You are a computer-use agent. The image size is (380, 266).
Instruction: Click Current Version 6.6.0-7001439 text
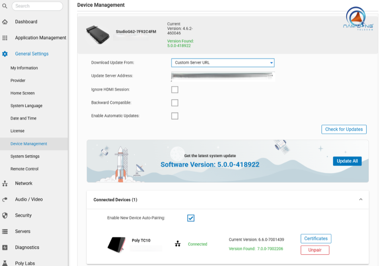pyautogui.click(x=256, y=240)
